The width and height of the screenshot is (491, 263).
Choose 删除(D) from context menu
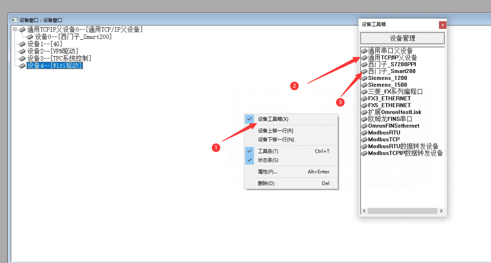click(291, 184)
